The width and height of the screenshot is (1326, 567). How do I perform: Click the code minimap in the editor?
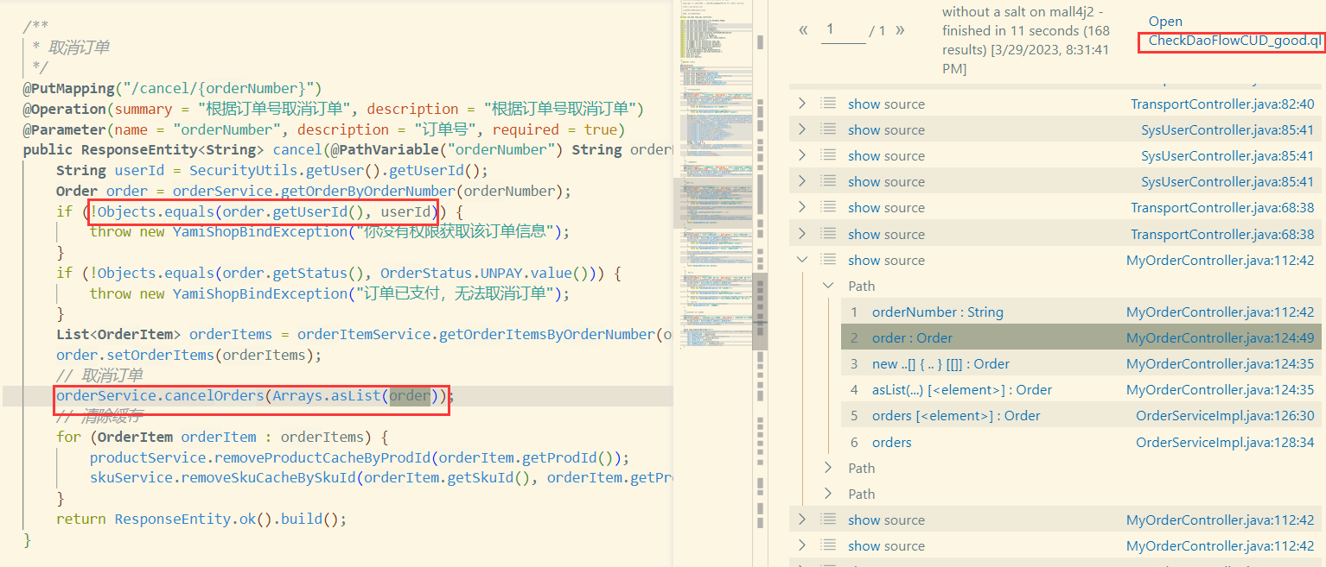point(714,173)
